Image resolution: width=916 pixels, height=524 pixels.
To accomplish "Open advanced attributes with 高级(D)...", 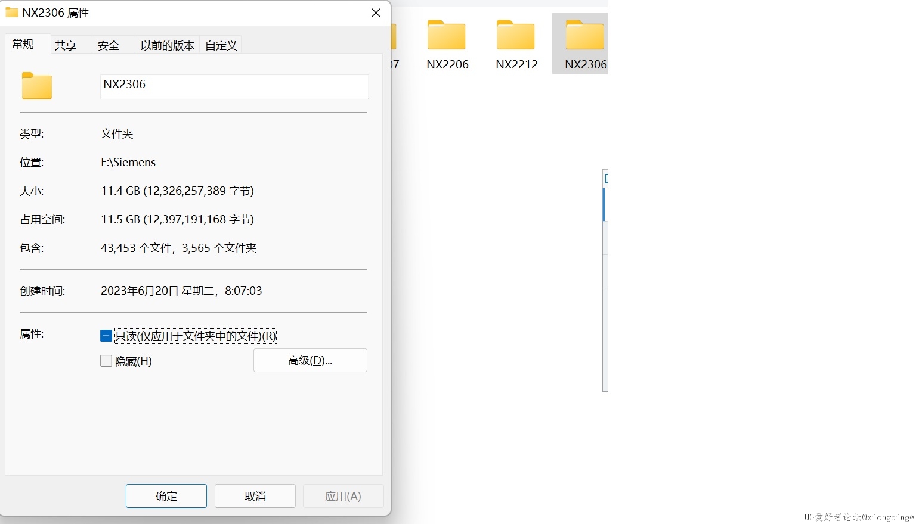I will click(x=310, y=360).
